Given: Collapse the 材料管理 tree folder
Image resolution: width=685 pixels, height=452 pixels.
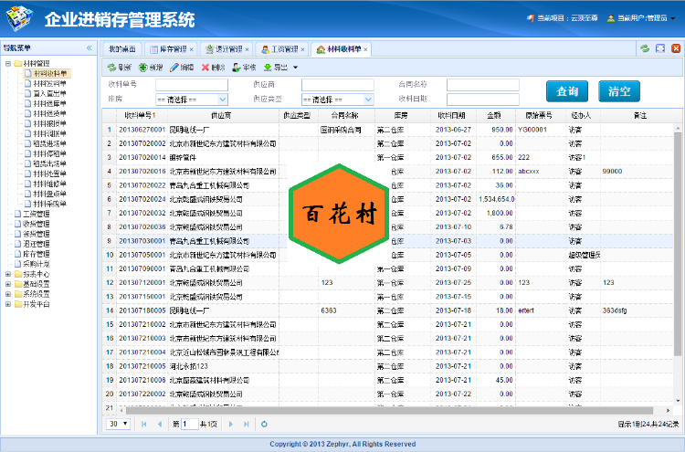Looking at the screenshot, I should click(x=8, y=63).
